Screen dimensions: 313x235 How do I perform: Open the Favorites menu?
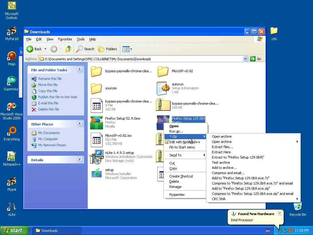coord(65,39)
